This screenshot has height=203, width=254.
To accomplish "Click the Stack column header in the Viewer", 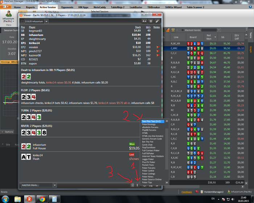I will tap(138, 27).
